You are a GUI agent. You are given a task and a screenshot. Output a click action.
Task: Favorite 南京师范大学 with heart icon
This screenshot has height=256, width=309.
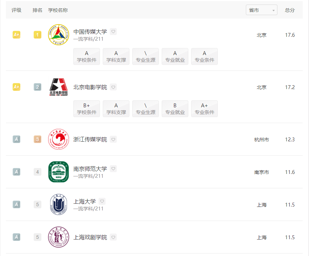click(113, 169)
